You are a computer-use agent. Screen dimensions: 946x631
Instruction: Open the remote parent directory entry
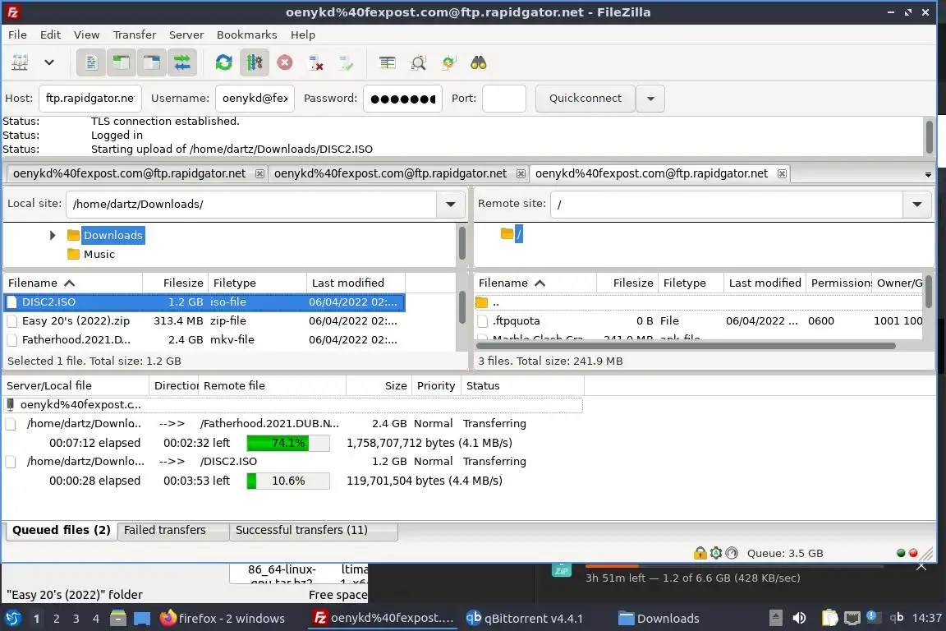click(x=699, y=302)
